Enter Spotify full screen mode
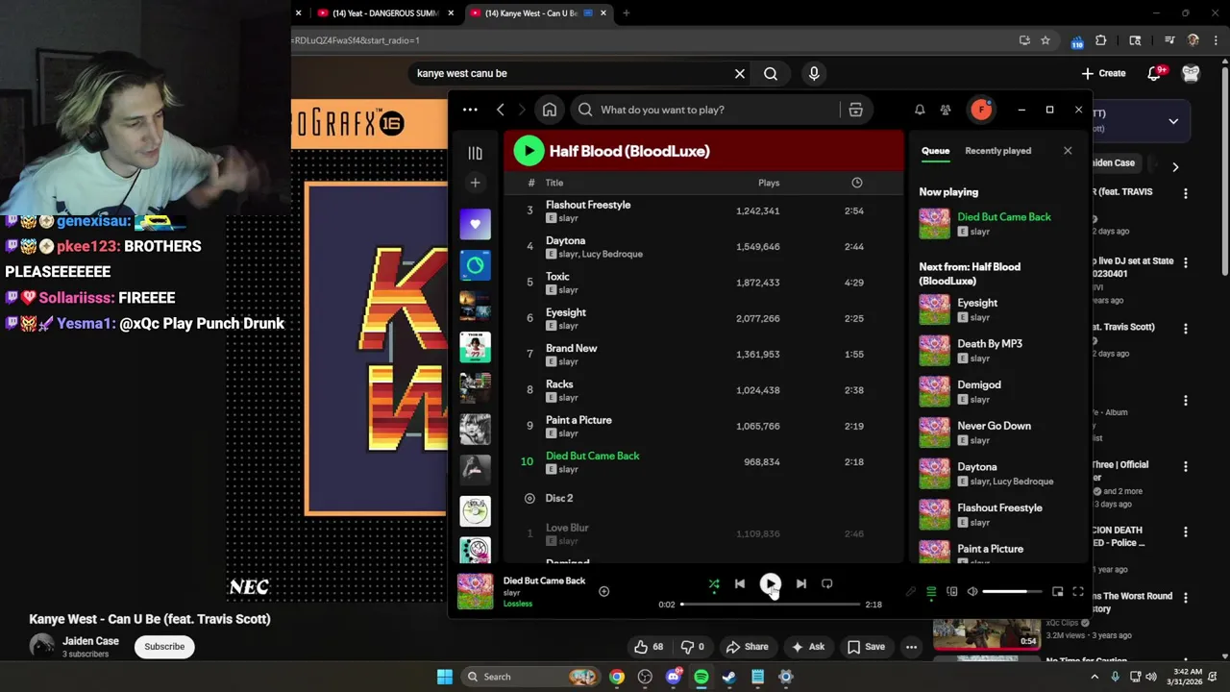 click(1078, 592)
